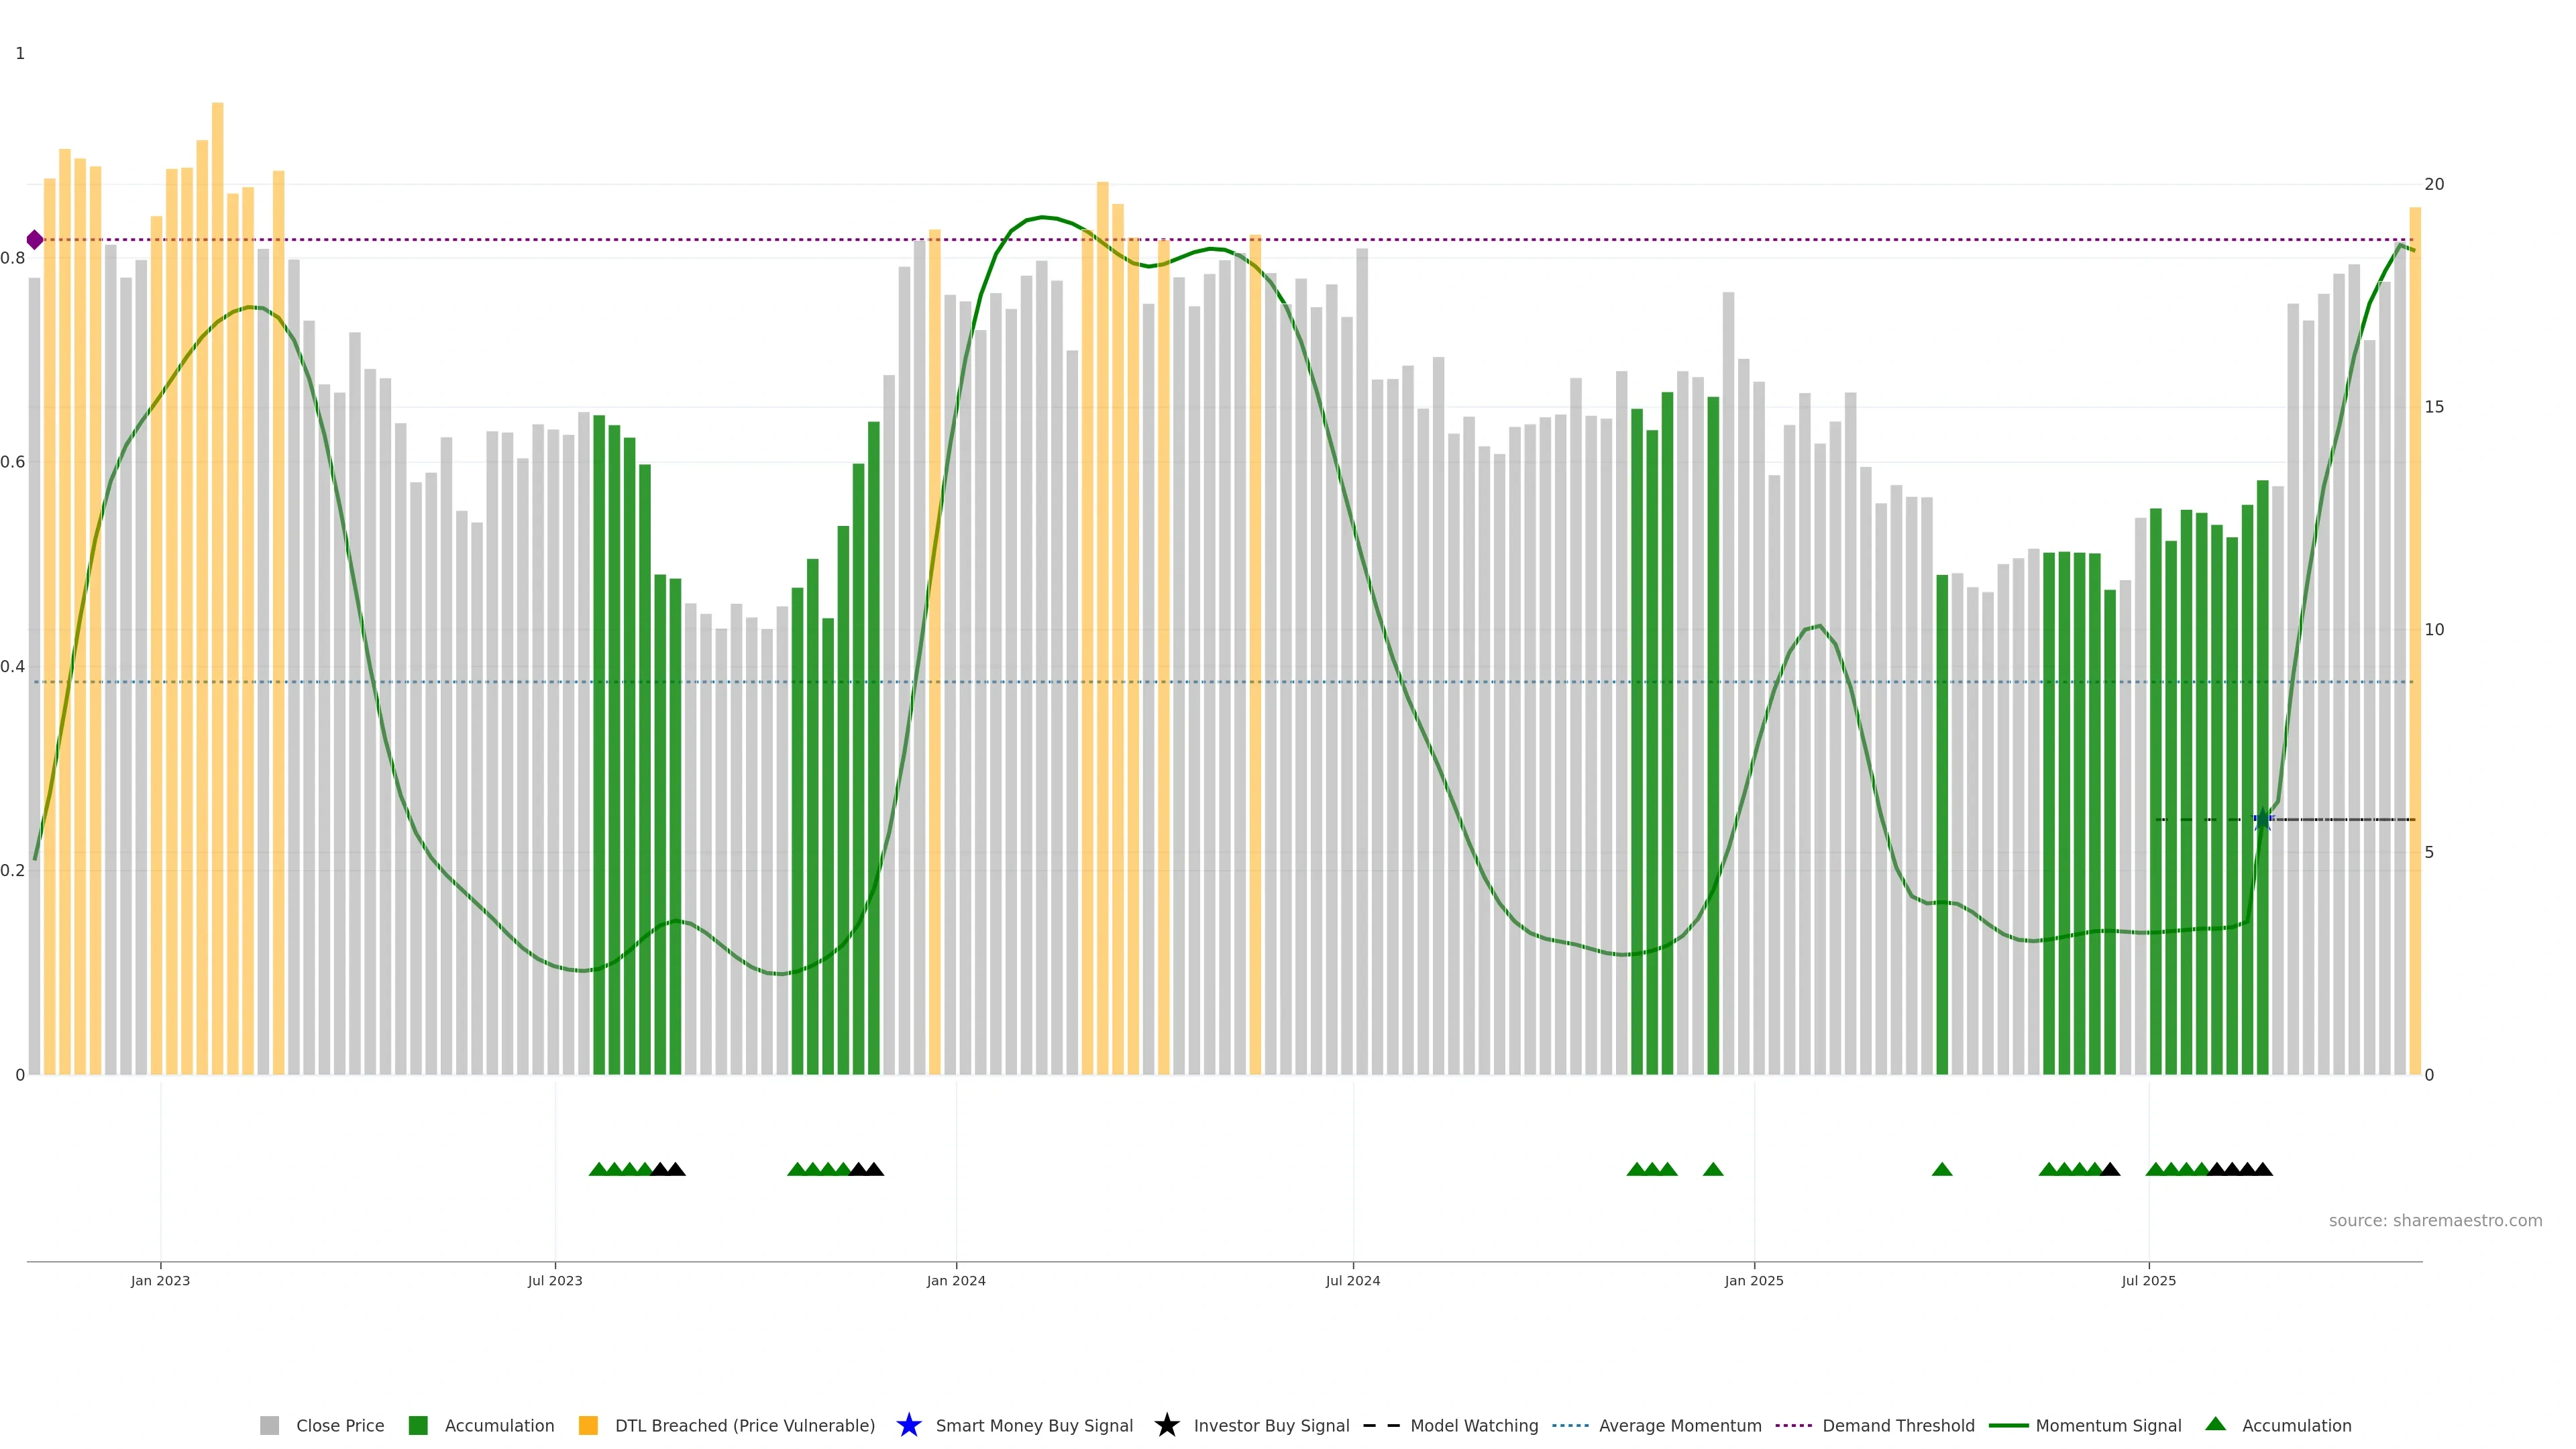Click the blue star buy signal on chart
The height and width of the screenshot is (1449, 2576).
[2262, 820]
